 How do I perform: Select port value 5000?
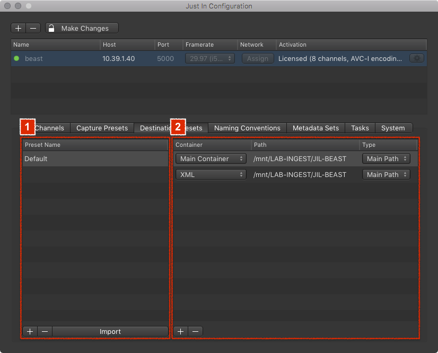(x=165, y=59)
